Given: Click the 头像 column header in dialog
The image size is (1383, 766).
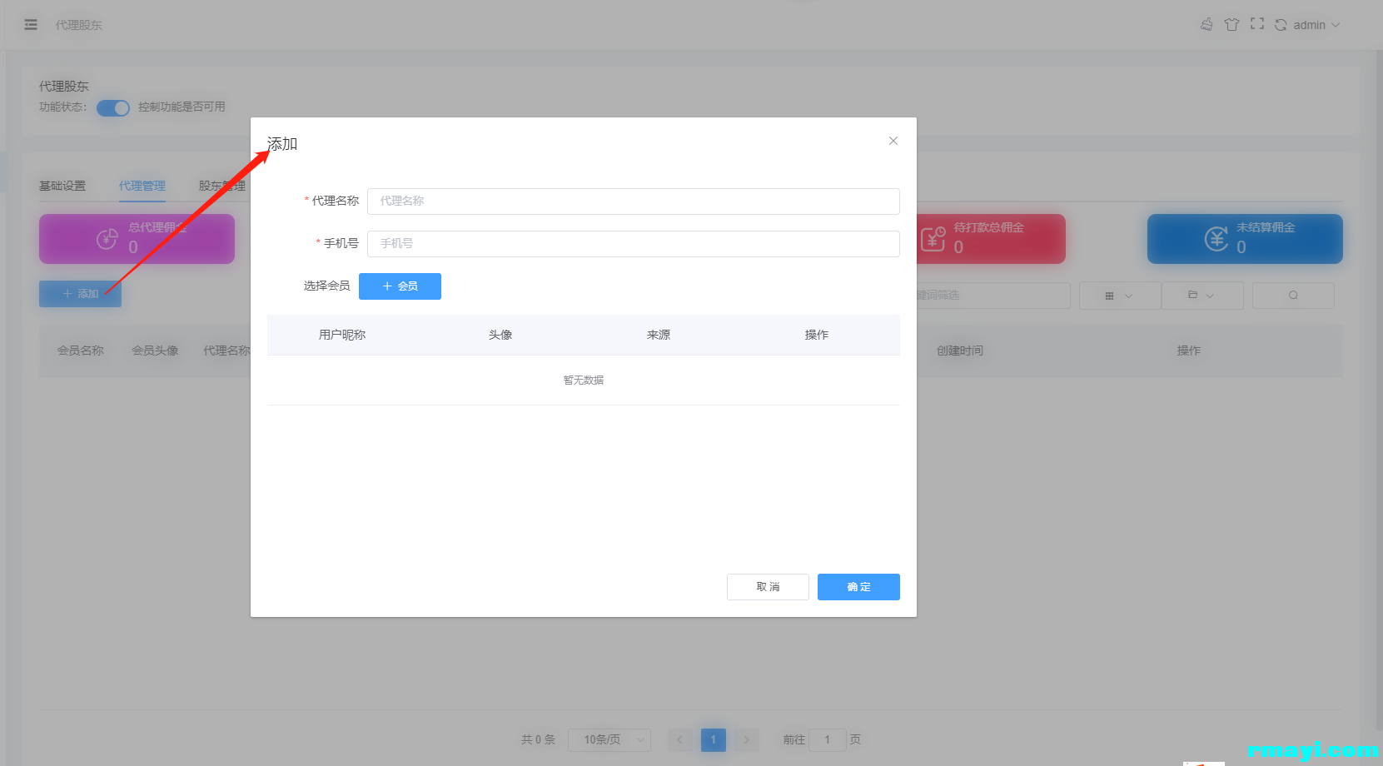Looking at the screenshot, I should (x=500, y=335).
